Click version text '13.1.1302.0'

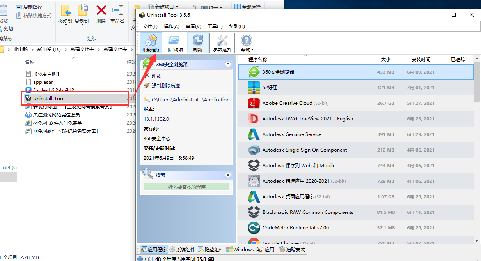[156, 119]
